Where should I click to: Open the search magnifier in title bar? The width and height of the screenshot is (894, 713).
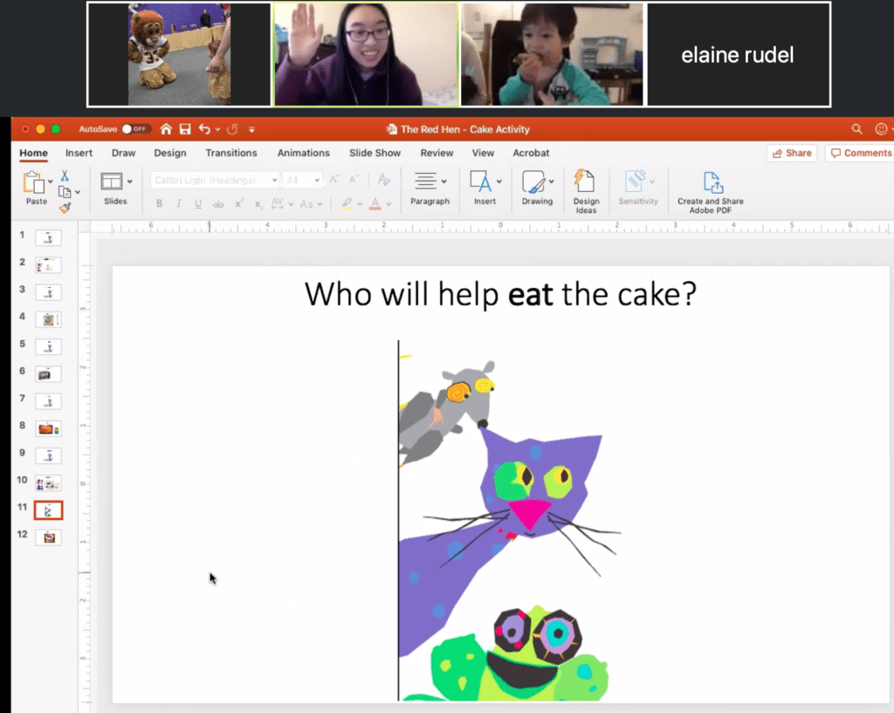tap(856, 129)
